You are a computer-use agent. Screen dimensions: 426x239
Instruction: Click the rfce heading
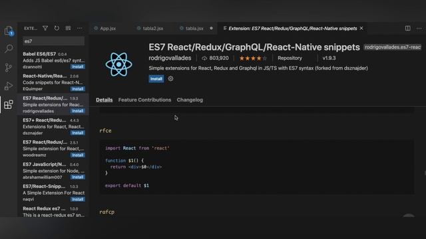[105, 131]
